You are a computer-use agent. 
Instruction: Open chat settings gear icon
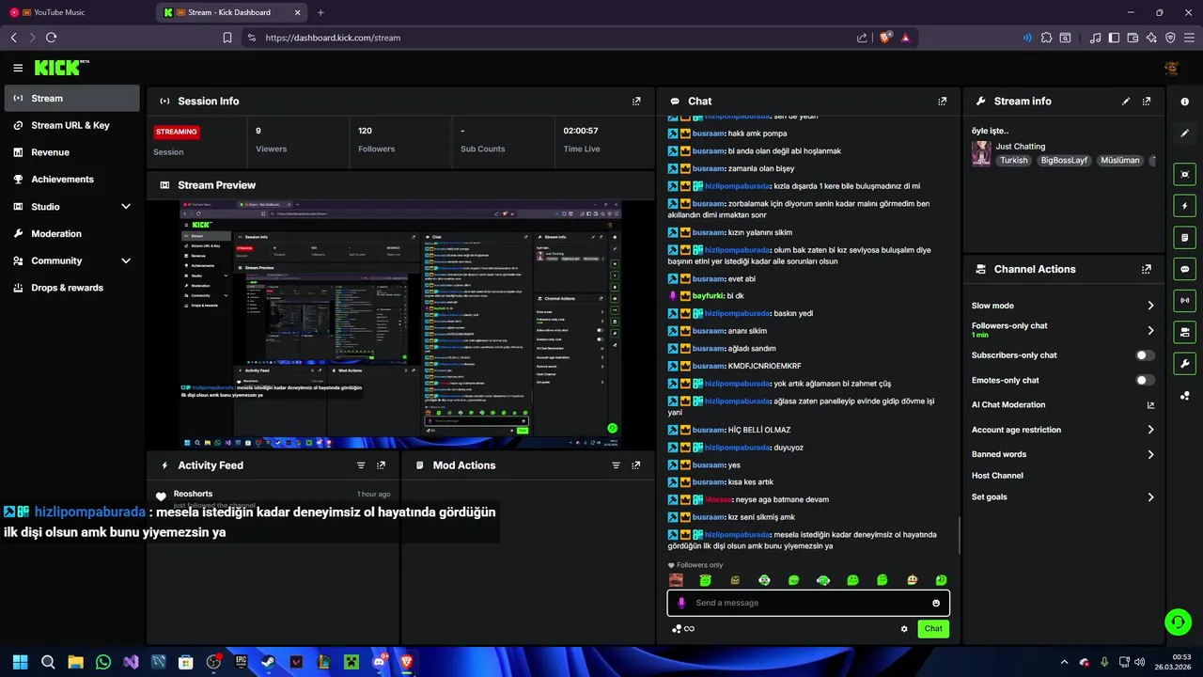pyautogui.click(x=904, y=629)
